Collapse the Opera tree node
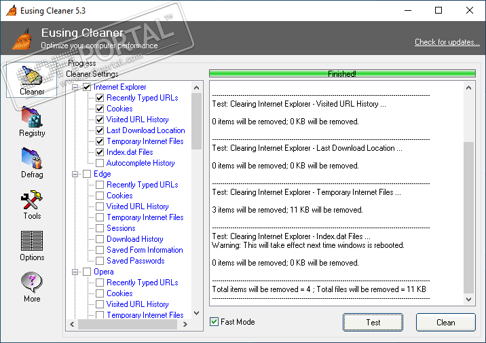This screenshot has width=486, height=343. click(75, 272)
